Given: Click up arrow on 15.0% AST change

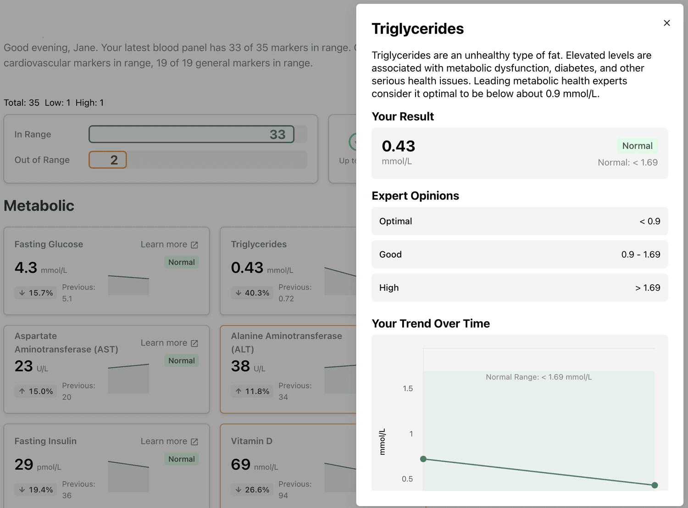Looking at the screenshot, I should click(22, 391).
